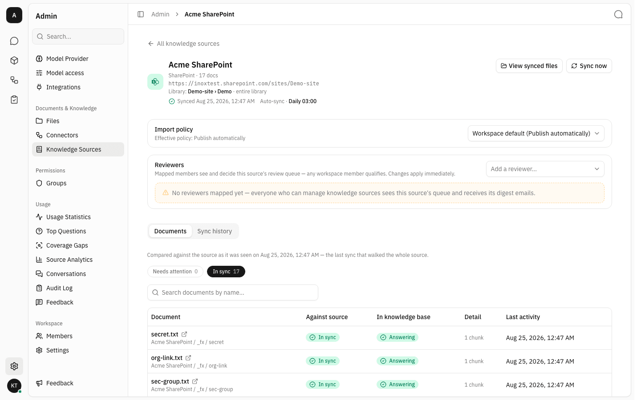Click the org-link.txt document name
Viewport: 641px width, 400px height.
point(167,358)
